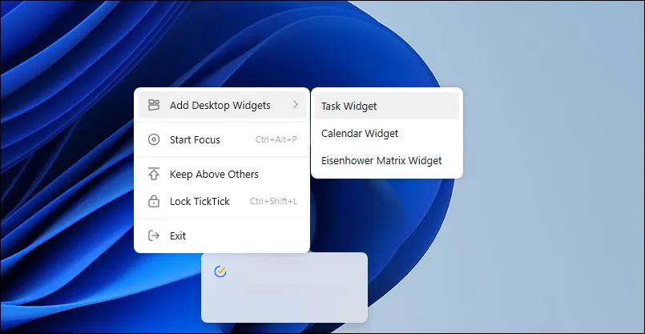The height and width of the screenshot is (334, 645).
Task: Click the Keep Above Others arrow icon
Action: [x=154, y=174]
